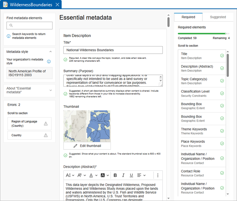
Task: Click the Summary field down stepper arrow
Action: pos(161,80)
